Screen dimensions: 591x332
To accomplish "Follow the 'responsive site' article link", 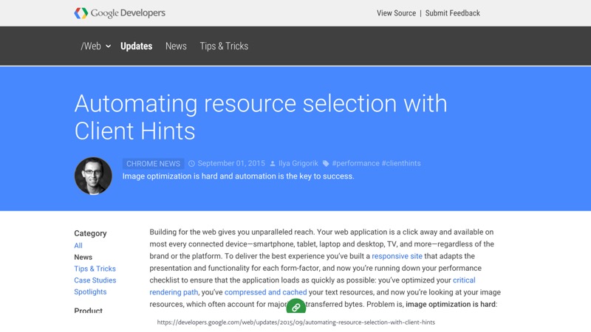I will (397, 256).
